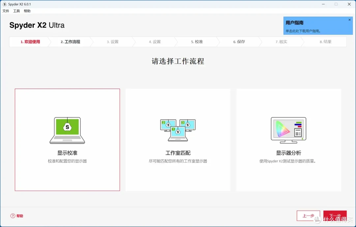Select step 2. 工作流程

tap(71, 42)
